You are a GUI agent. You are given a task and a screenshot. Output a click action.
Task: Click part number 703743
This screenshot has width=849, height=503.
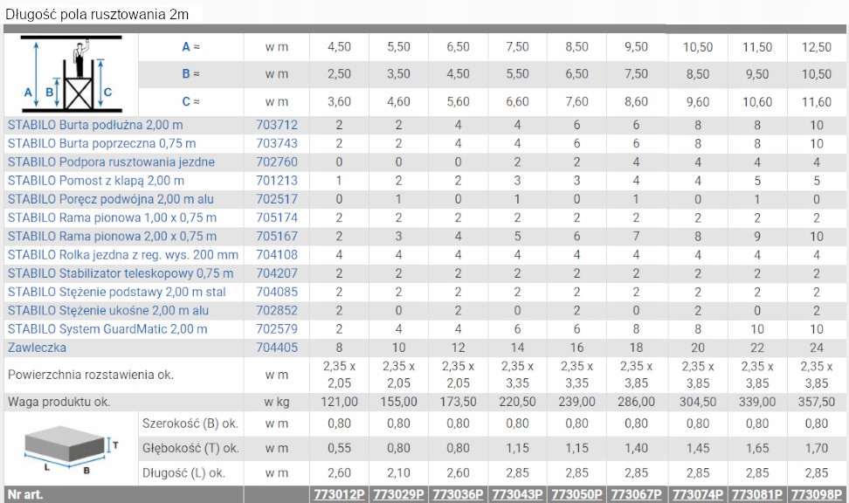pyautogui.click(x=277, y=143)
